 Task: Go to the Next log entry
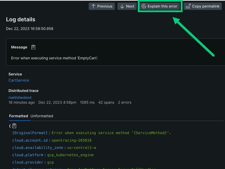127,6
